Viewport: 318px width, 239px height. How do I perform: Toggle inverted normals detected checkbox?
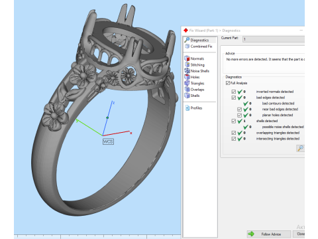coord(234,92)
